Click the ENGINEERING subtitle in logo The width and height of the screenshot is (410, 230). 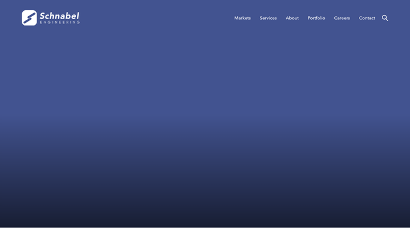[60, 22]
